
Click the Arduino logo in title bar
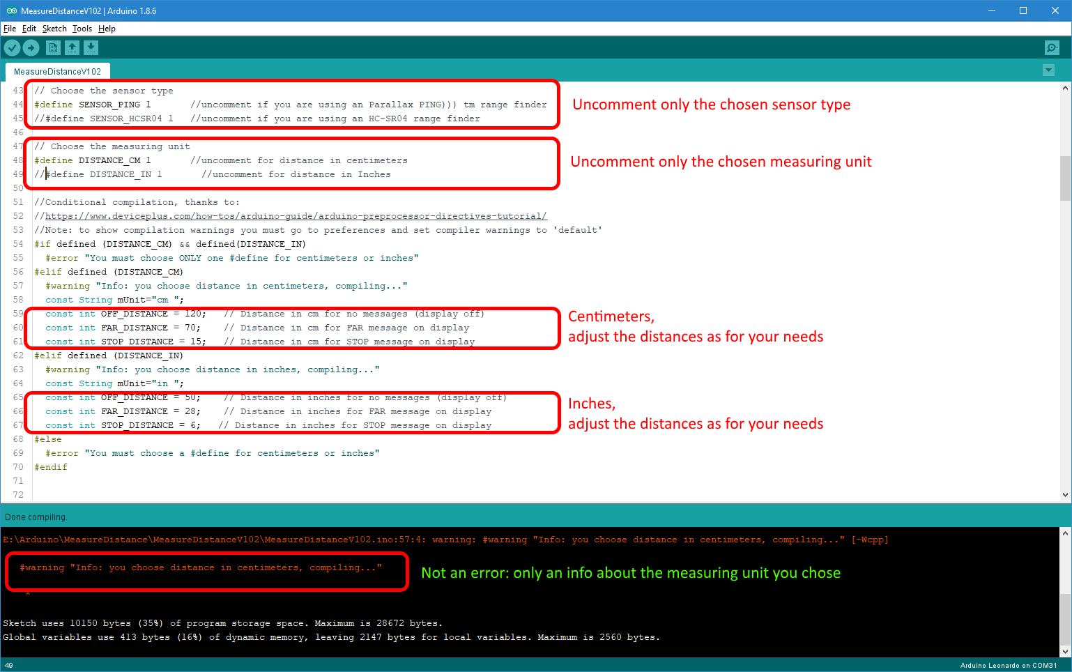tap(11, 10)
